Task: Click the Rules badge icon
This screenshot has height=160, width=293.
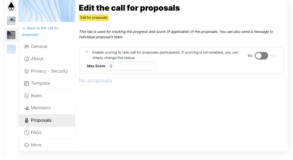Action: [x=27, y=96]
